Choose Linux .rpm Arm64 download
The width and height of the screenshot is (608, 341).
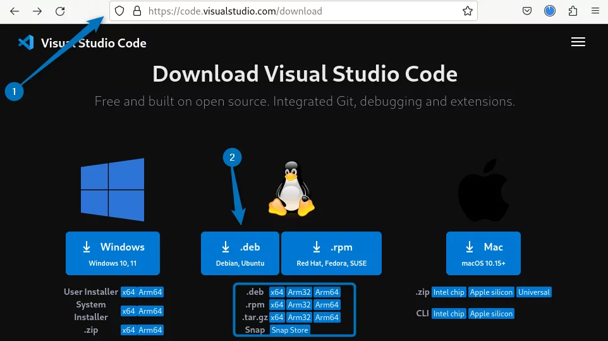327,305
